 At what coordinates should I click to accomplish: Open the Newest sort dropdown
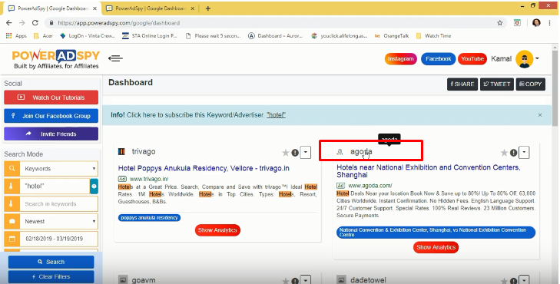[x=58, y=221]
